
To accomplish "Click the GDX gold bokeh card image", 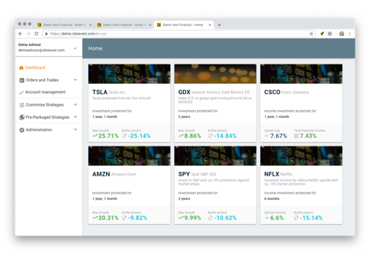I will 215,74.
